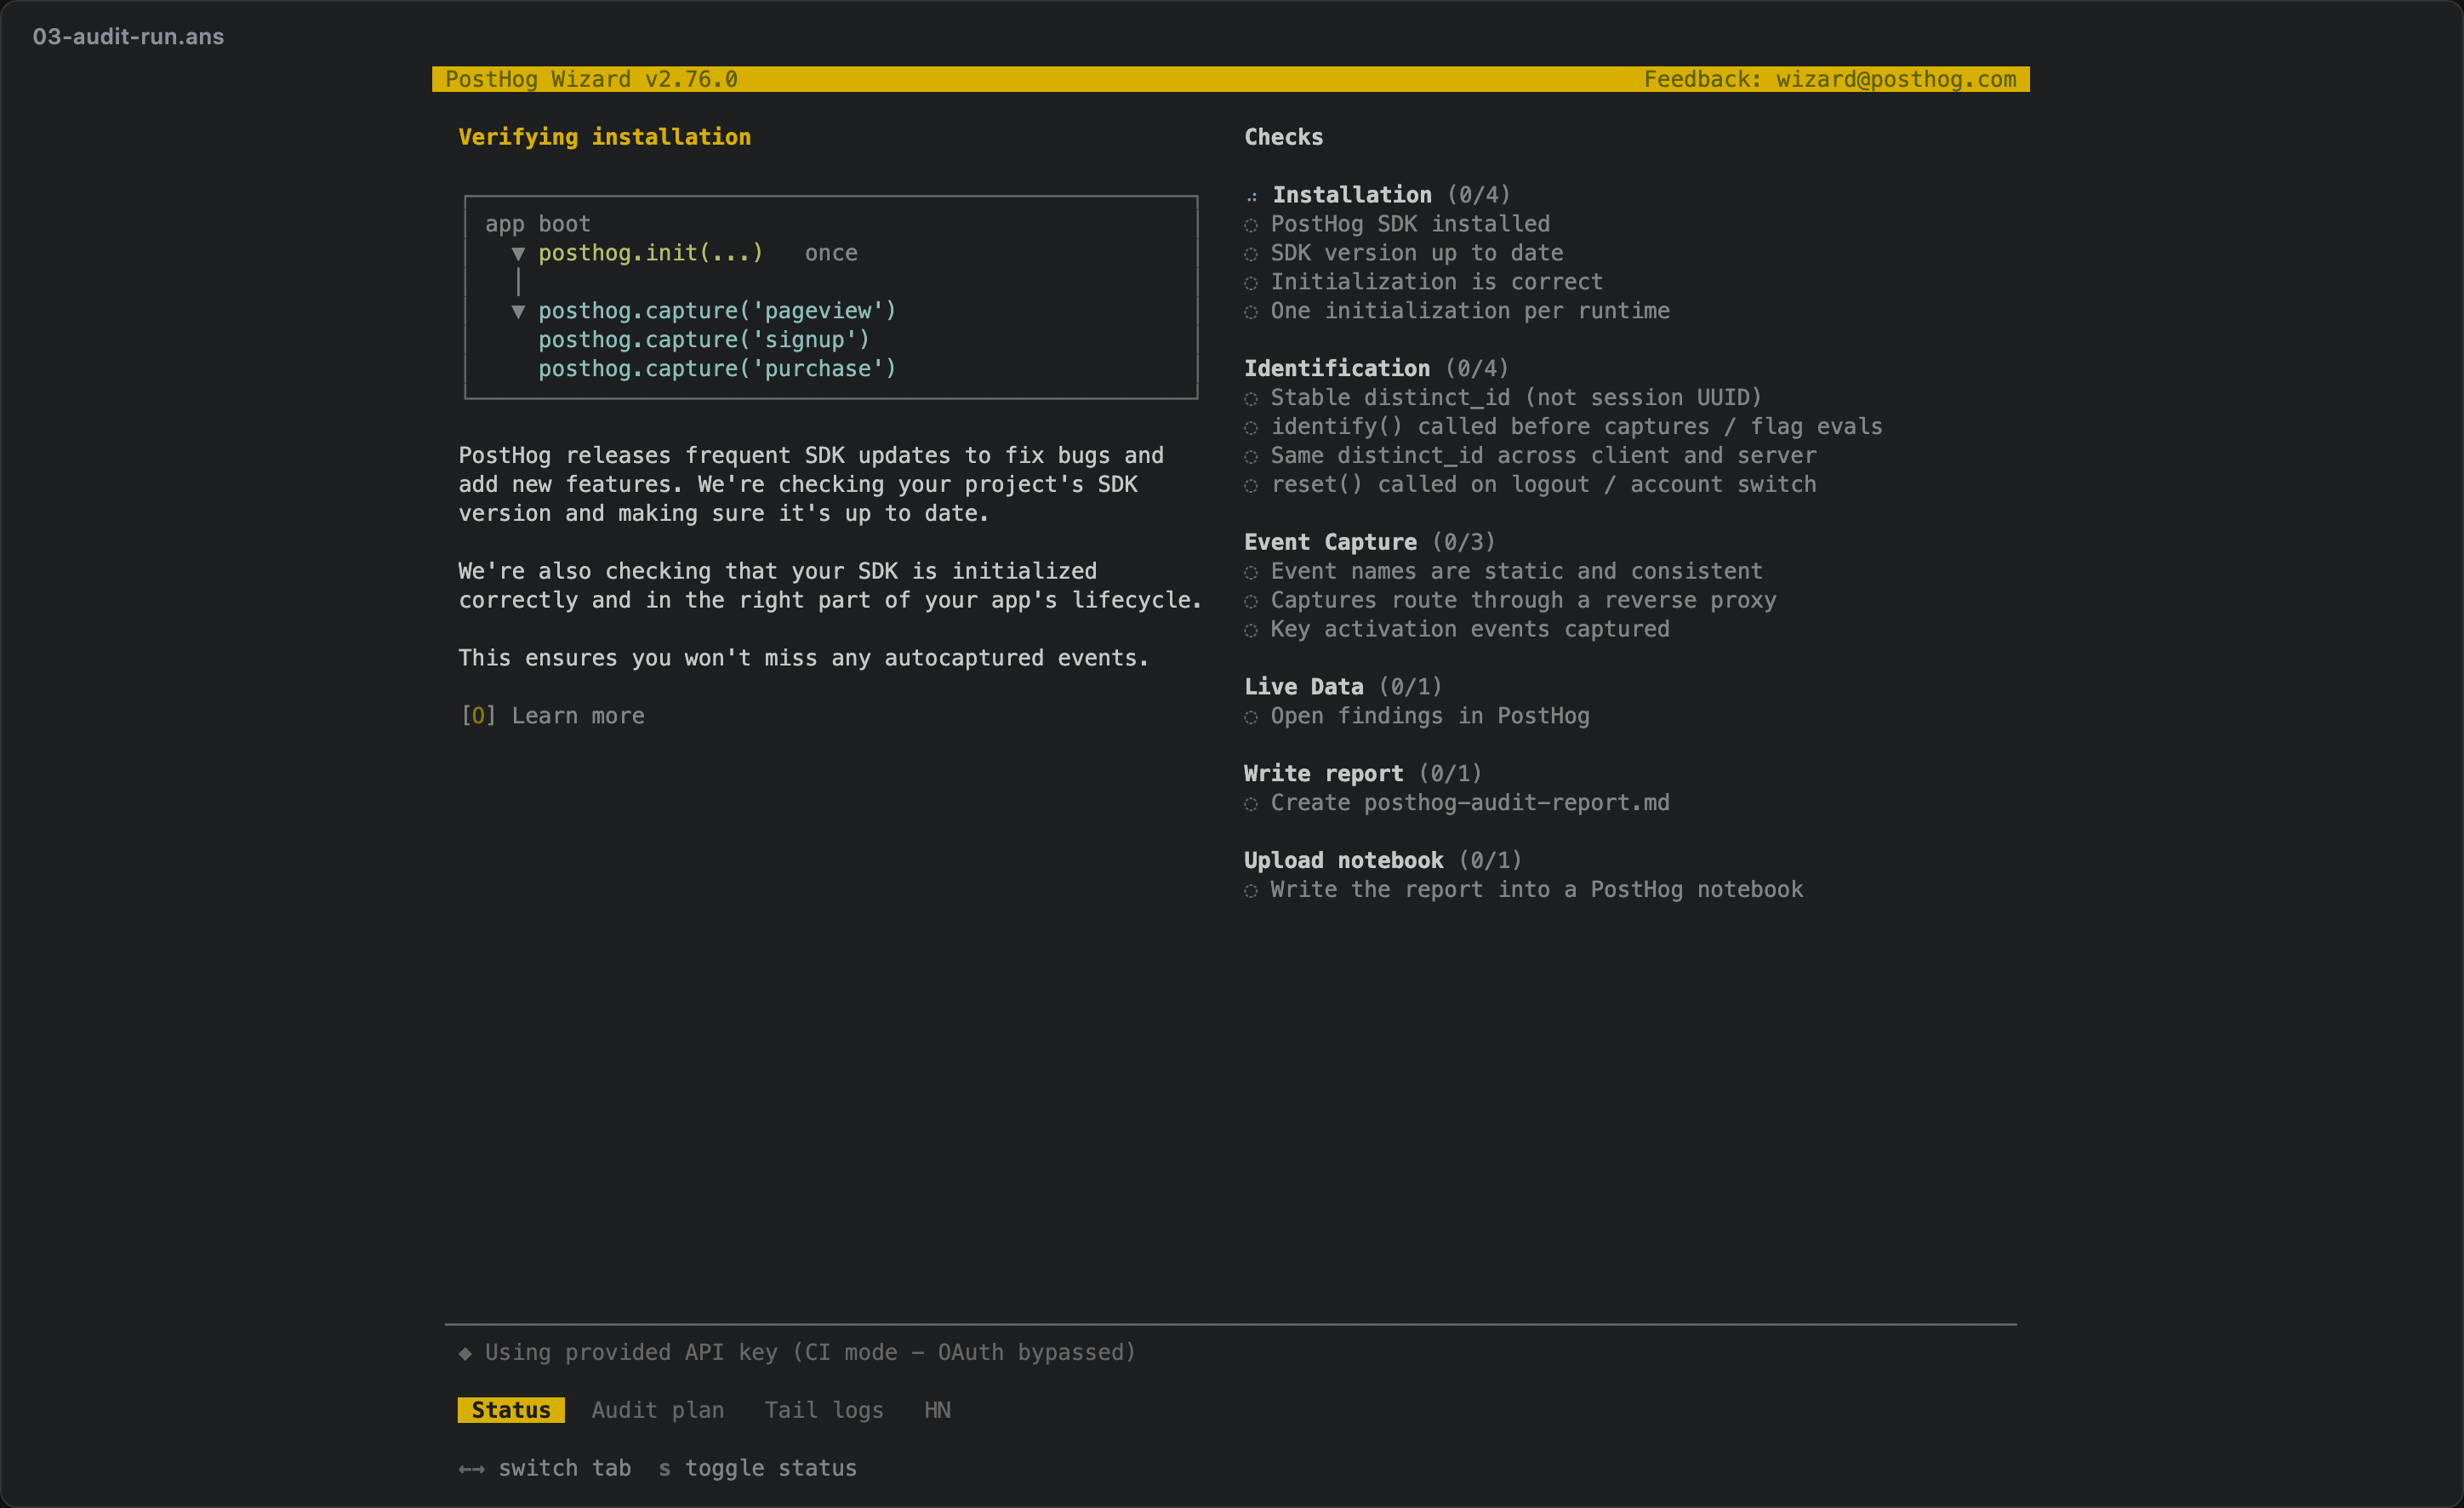The image size is (2464, 1508).
Task: Click pending circle beside Create posthog-audit-report.md
Action: point(1251,804)
